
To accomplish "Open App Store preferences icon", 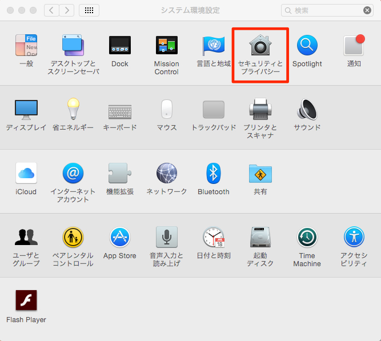I will coord(120,237).
